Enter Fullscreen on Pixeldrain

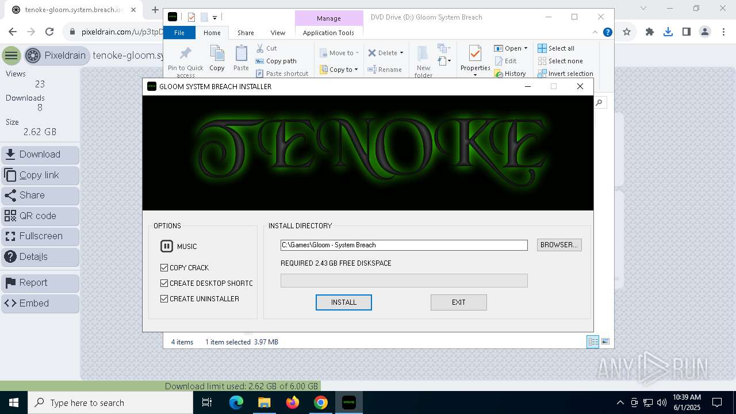tap(40, 236)
